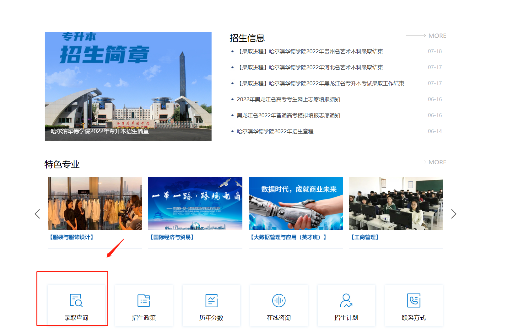Image resolution: width=508 pixels, height=333 pixels.
Task: Click the 招生计划 enrollment plan icon
Action: [x=346, y=300]
